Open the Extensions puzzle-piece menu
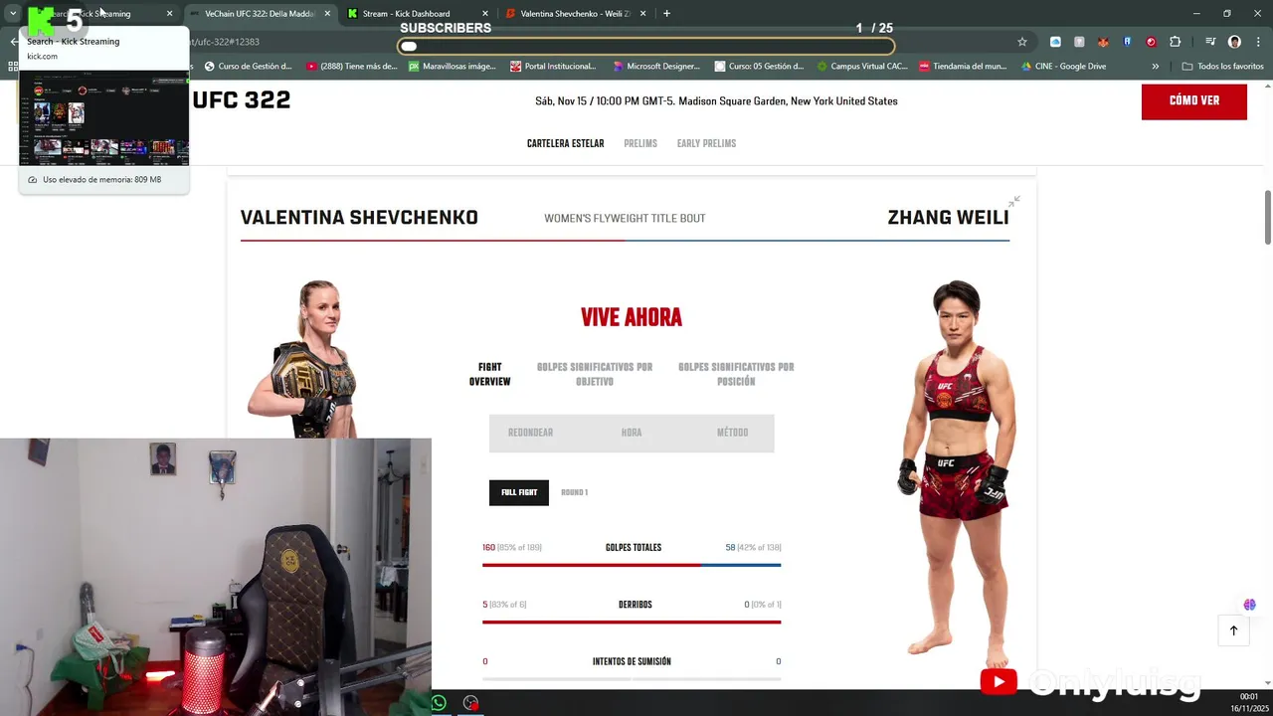This screenshot has height=716, width=1273. (1176, 42)
